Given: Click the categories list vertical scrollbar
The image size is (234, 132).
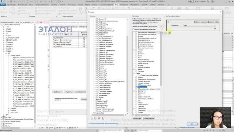Looking at the screenshot, I should (x=161, y=60).
